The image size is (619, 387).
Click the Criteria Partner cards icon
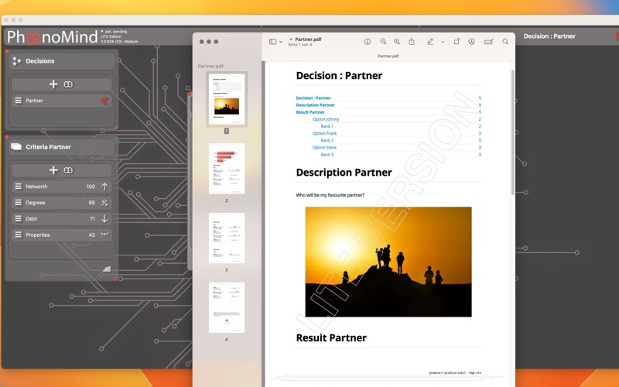click(x=16, y=146)
